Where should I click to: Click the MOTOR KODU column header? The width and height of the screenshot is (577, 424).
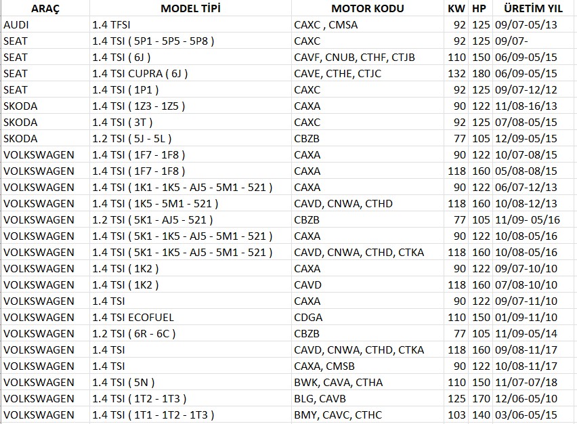[368, 8]
